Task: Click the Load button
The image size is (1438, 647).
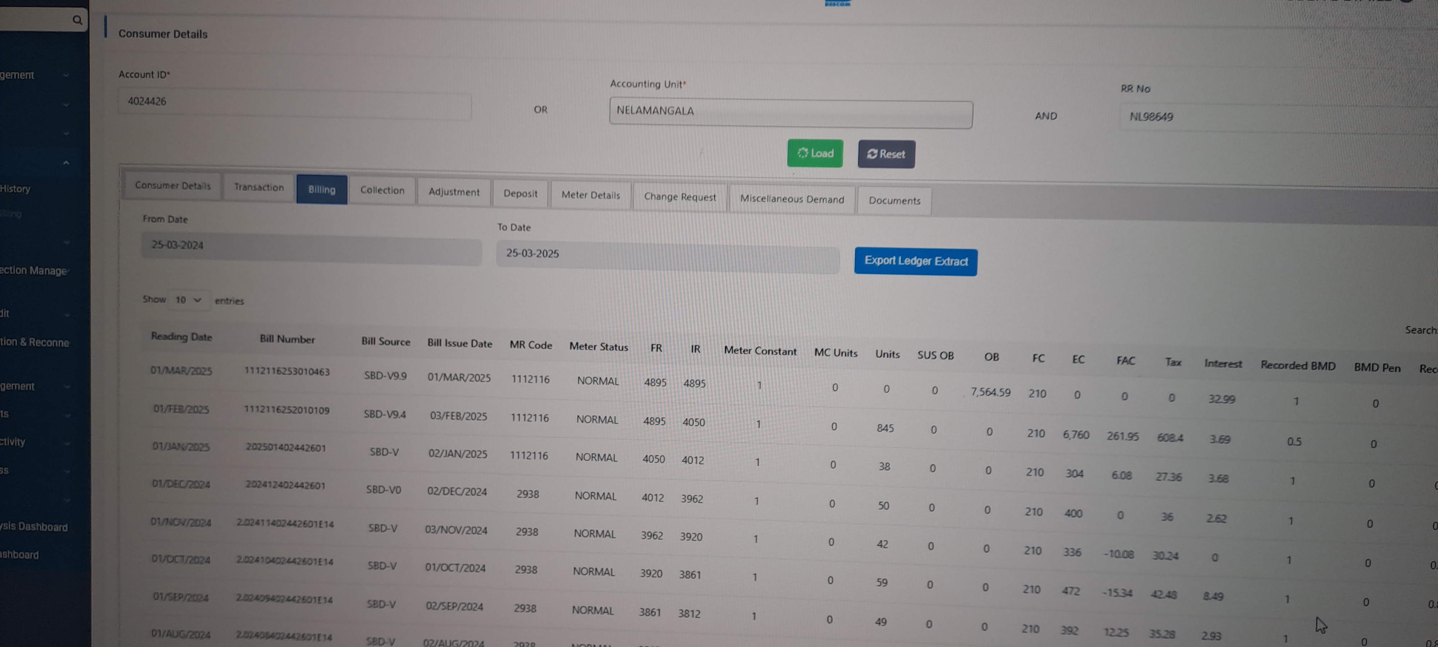Action: 815,153
